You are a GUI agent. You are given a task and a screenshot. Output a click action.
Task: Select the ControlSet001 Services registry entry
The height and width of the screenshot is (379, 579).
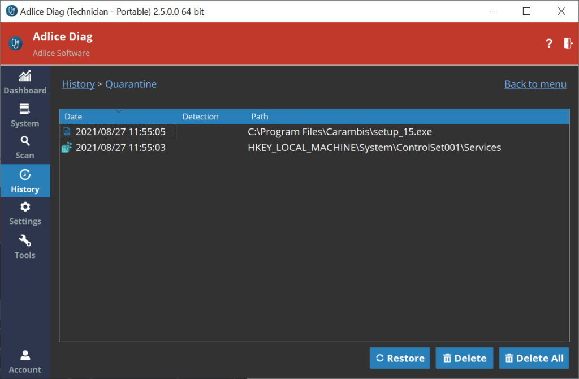pyautogui.click(x=374, y=148)
